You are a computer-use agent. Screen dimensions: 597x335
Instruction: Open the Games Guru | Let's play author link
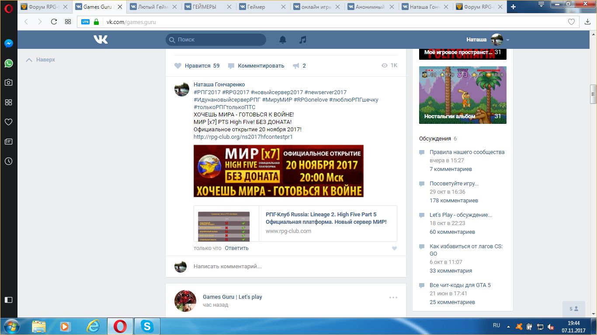[x=233, y=297]
